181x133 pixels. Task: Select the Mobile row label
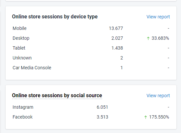click(20, 28)
